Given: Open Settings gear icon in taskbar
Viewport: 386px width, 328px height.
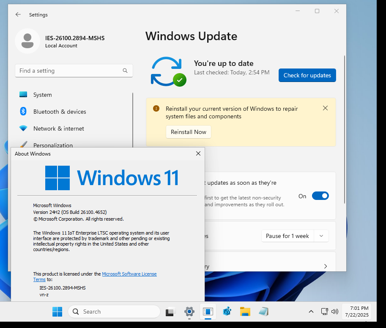Looking at the screenshot, I should point(189,312).
